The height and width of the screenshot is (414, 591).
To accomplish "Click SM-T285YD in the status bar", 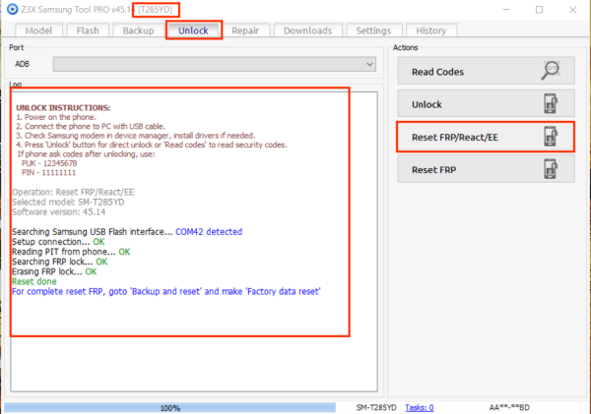I will click(376, 407).
